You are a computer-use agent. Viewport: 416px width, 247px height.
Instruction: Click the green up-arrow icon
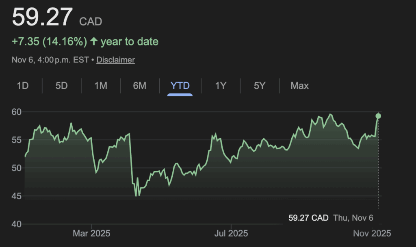click(94, 41)
